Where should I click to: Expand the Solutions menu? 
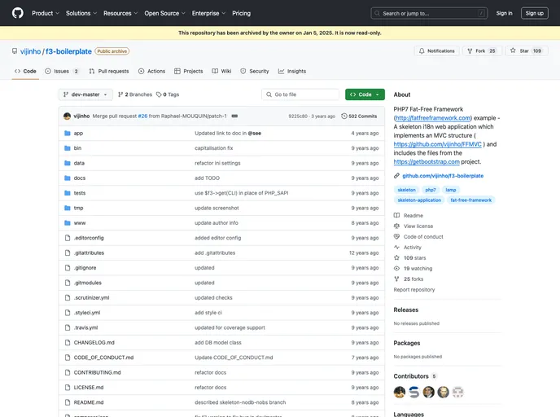pos(81,13)
